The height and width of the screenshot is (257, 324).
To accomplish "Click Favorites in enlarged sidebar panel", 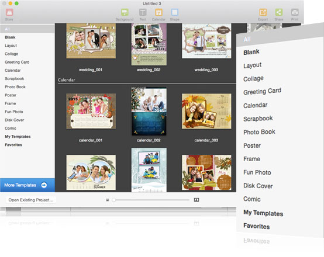I will (256, 226).
